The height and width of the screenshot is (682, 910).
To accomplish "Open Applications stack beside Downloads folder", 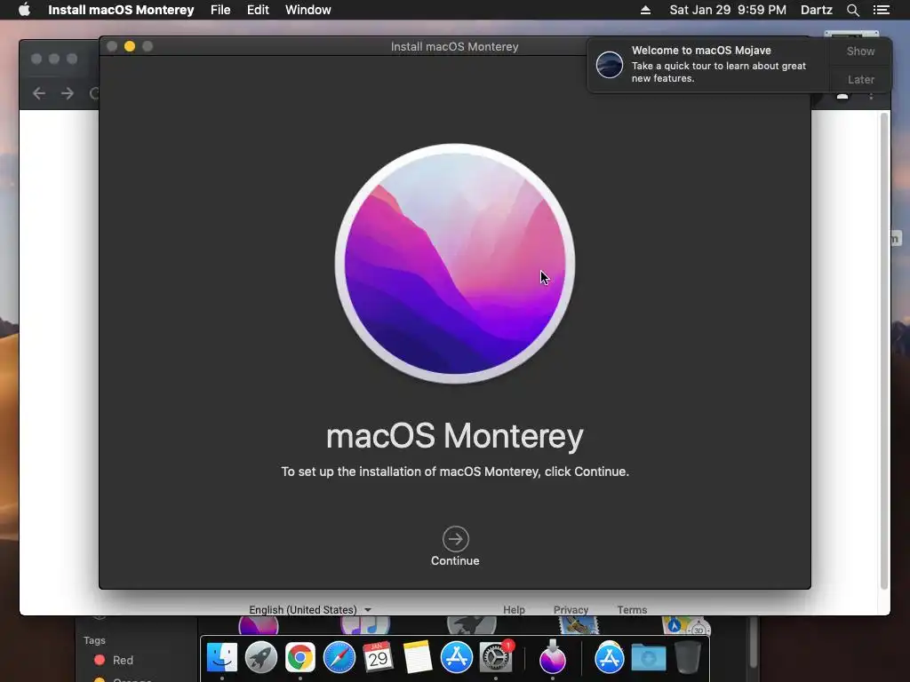I will click(610, 657).
